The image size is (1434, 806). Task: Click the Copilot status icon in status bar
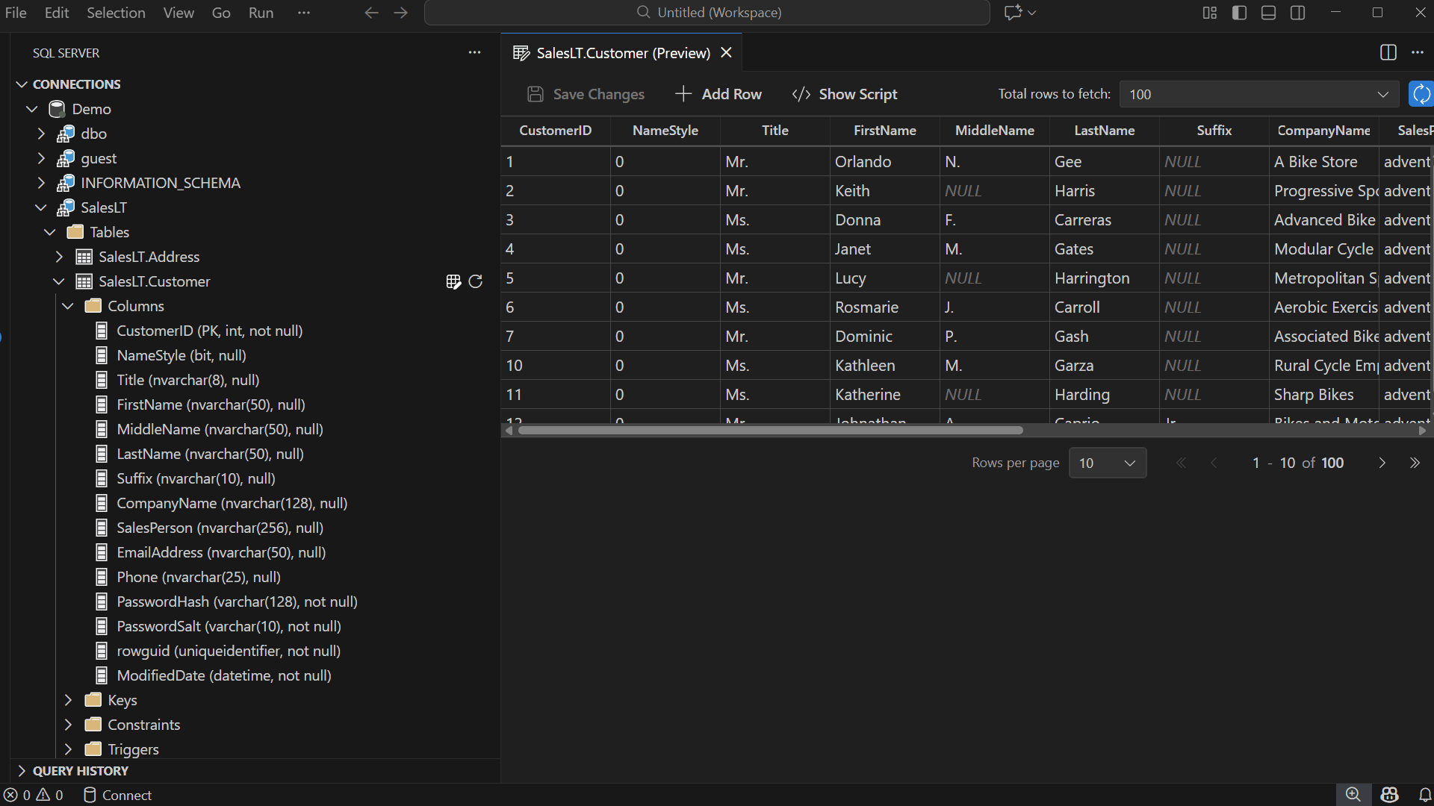[x=1389, y=795]
